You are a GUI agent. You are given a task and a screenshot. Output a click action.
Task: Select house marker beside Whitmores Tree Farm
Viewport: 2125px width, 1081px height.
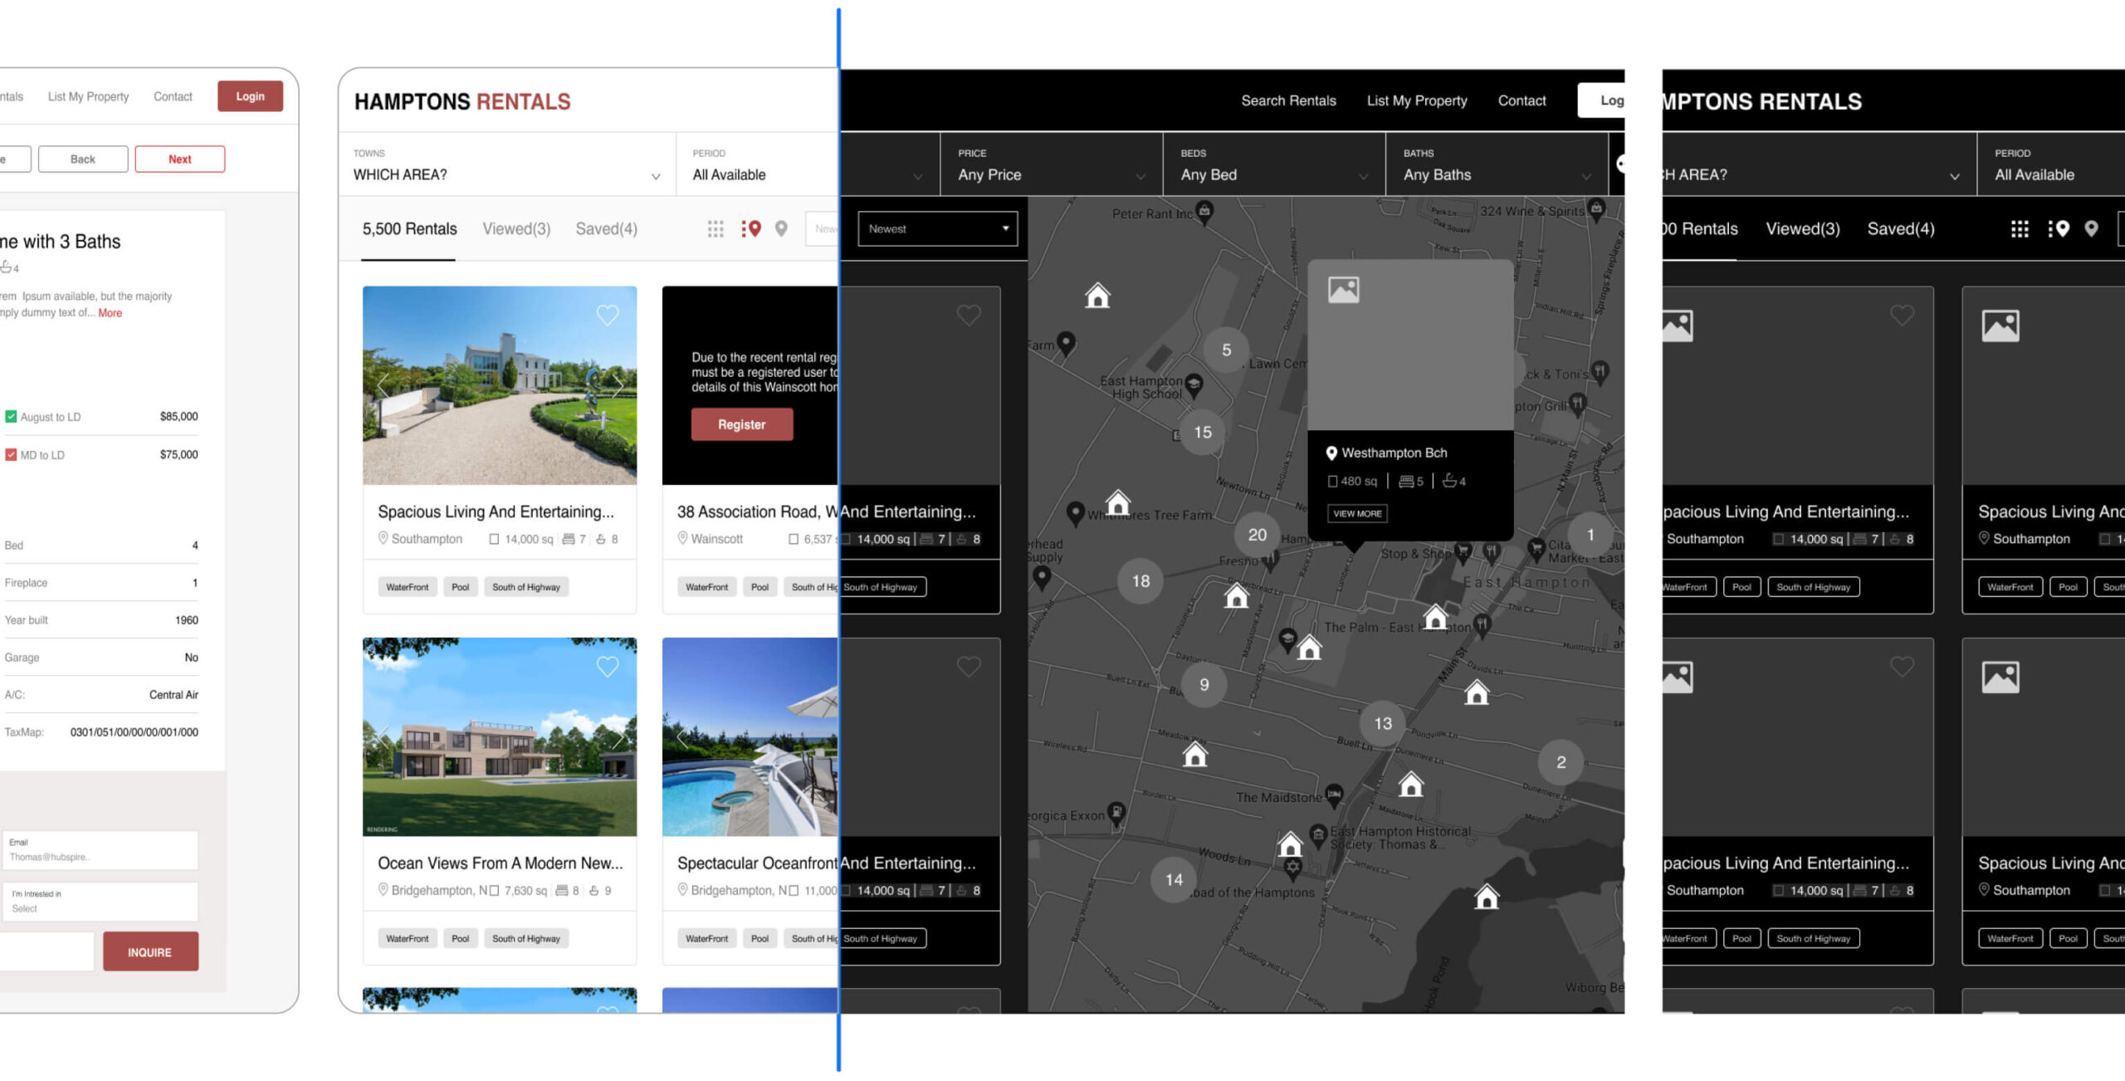(x=1118, y=502)
